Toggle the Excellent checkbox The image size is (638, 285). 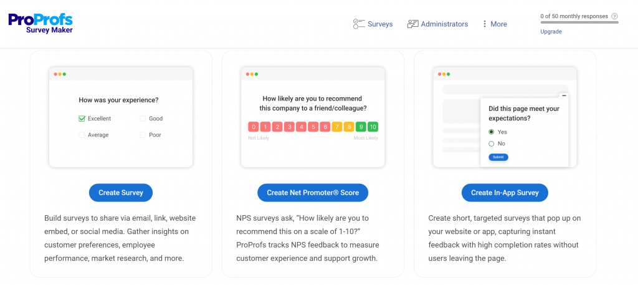[82, 118]
